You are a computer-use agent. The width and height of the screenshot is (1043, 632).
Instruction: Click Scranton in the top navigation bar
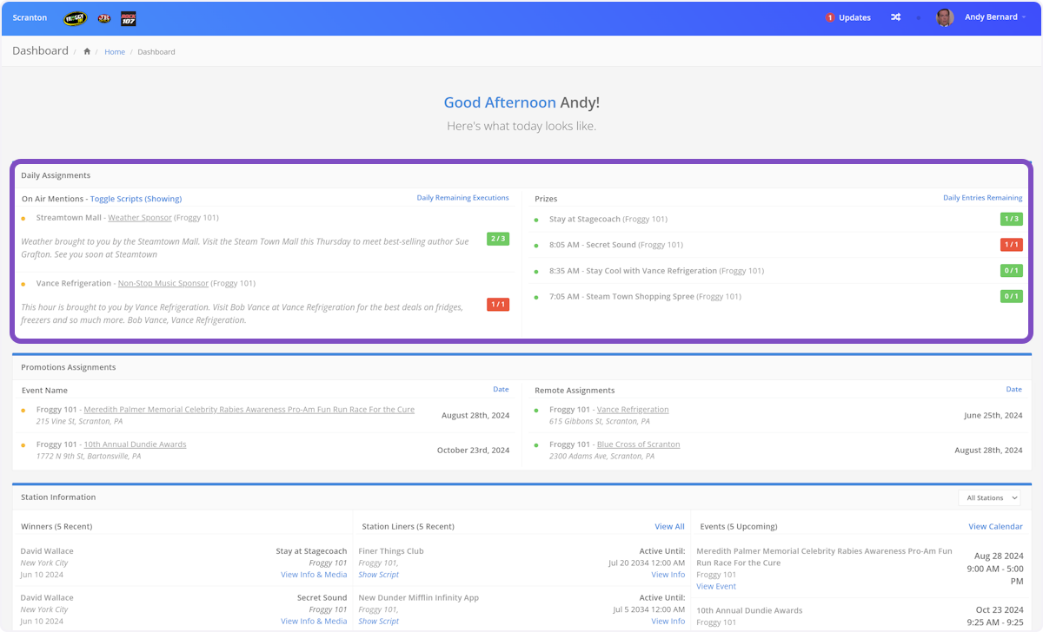click(30, 18)
